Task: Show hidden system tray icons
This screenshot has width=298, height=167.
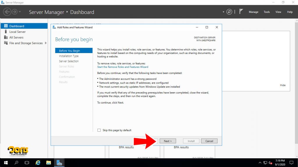Action: click(x=260, y=163)
